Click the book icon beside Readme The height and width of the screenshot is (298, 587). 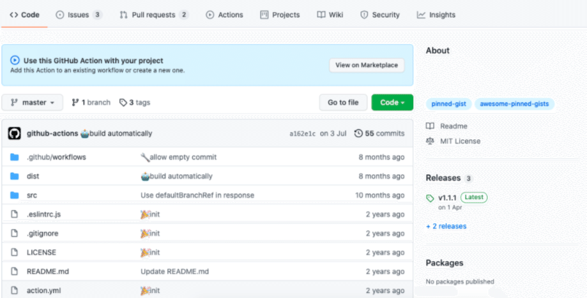pyautogui.click(x=430, y=126)
